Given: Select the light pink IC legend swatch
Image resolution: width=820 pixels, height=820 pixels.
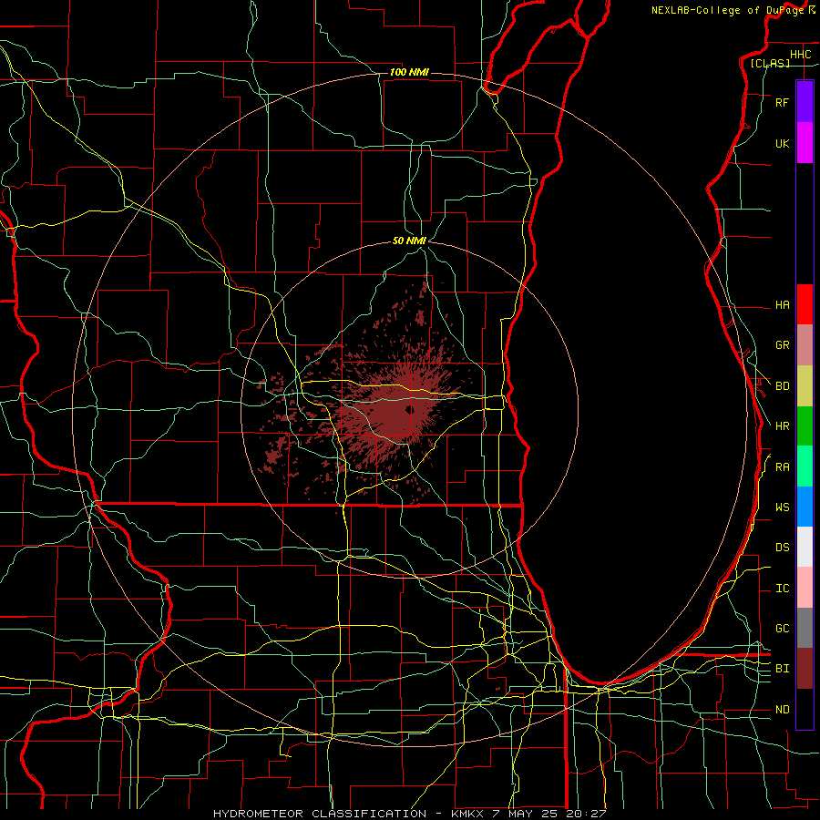Looking at the screenshot, I should click(805, 588).
